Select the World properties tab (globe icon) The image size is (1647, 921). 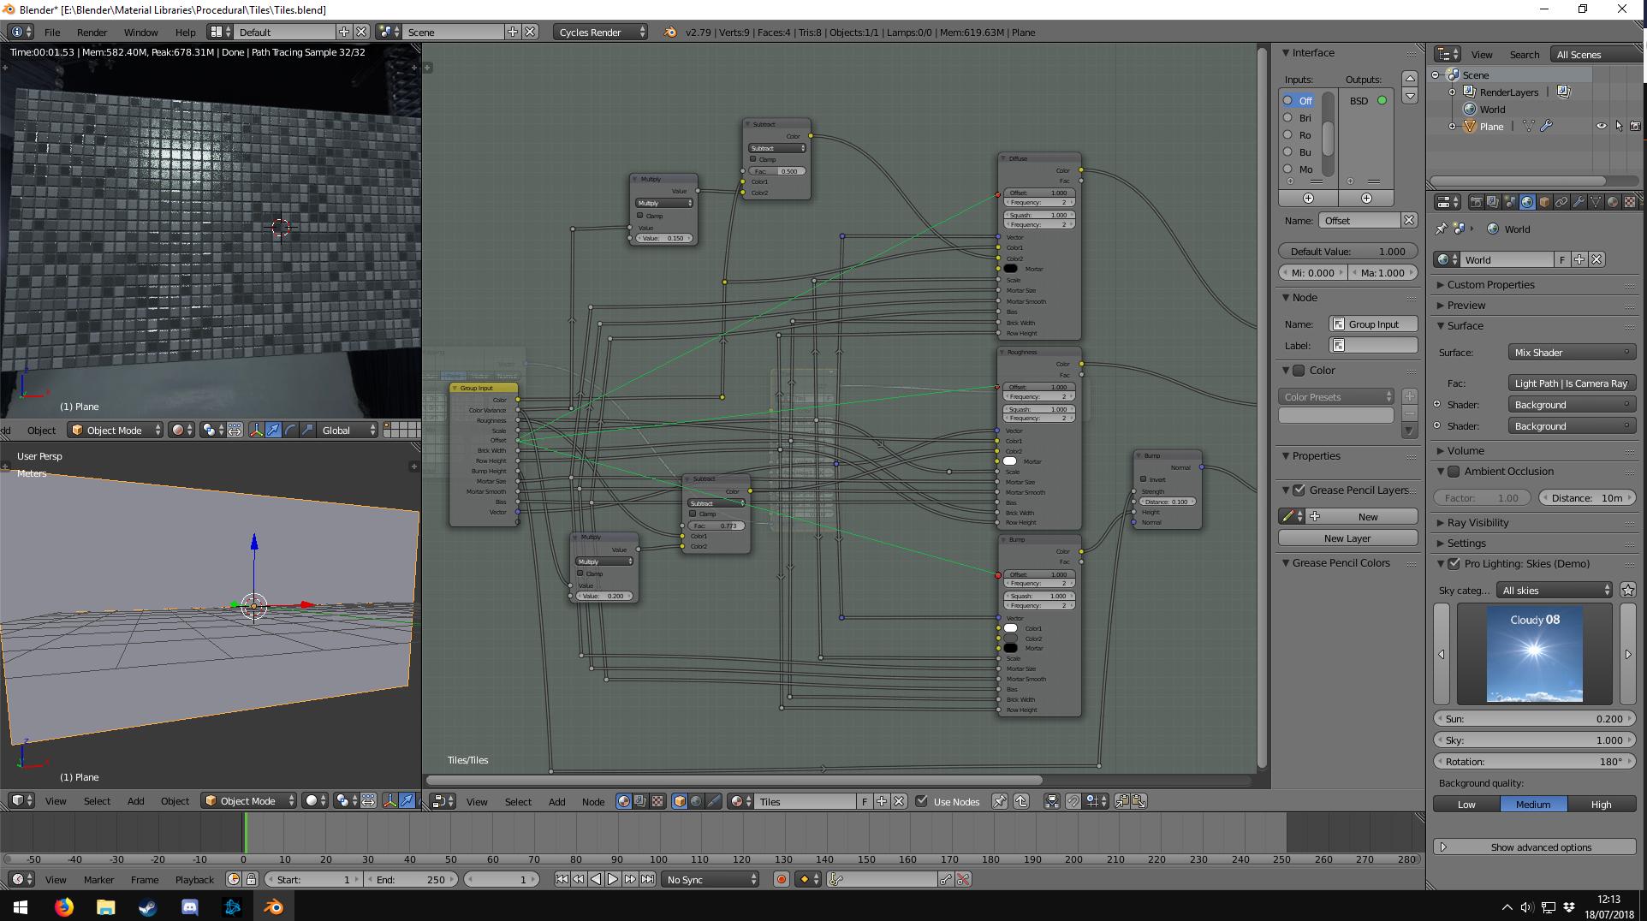(x=1527, y=202)
